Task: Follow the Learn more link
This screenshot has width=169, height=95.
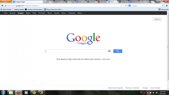Action: 106,59
